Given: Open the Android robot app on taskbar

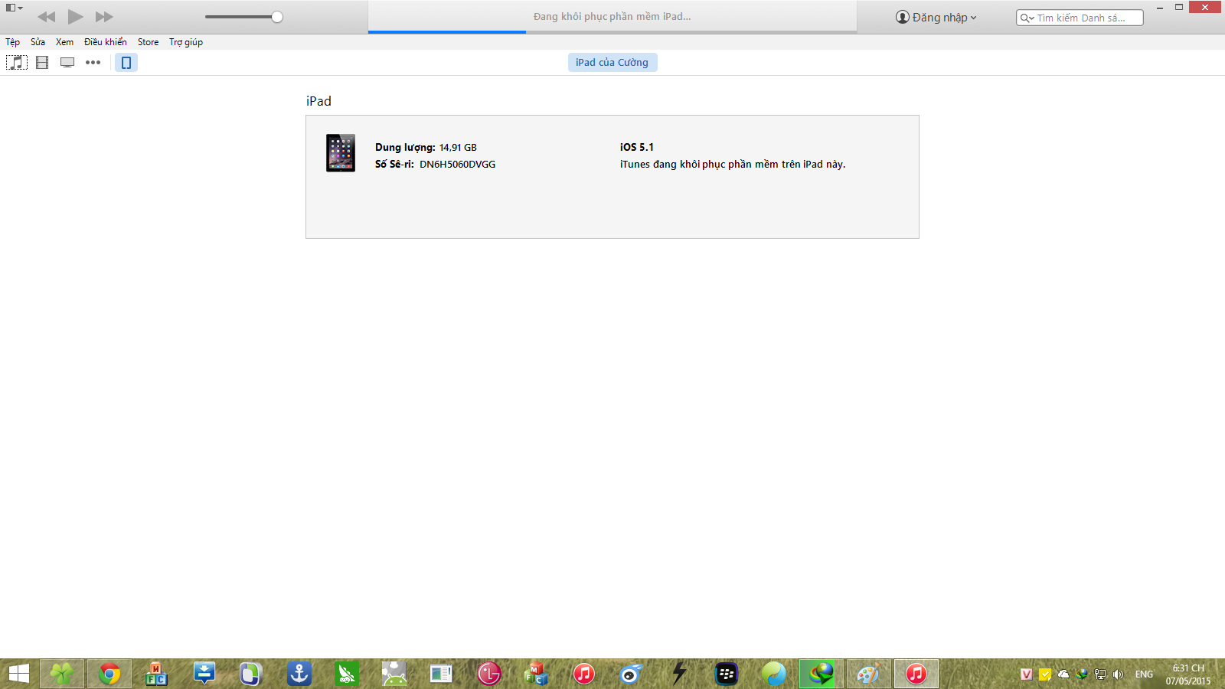Looking at the screenshot, I should (x=394, y=674).
